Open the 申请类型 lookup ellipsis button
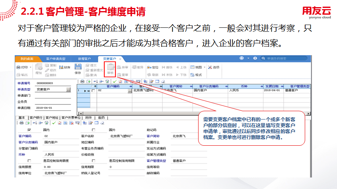This screenshot has width=337, height=189. click(68, 90)
